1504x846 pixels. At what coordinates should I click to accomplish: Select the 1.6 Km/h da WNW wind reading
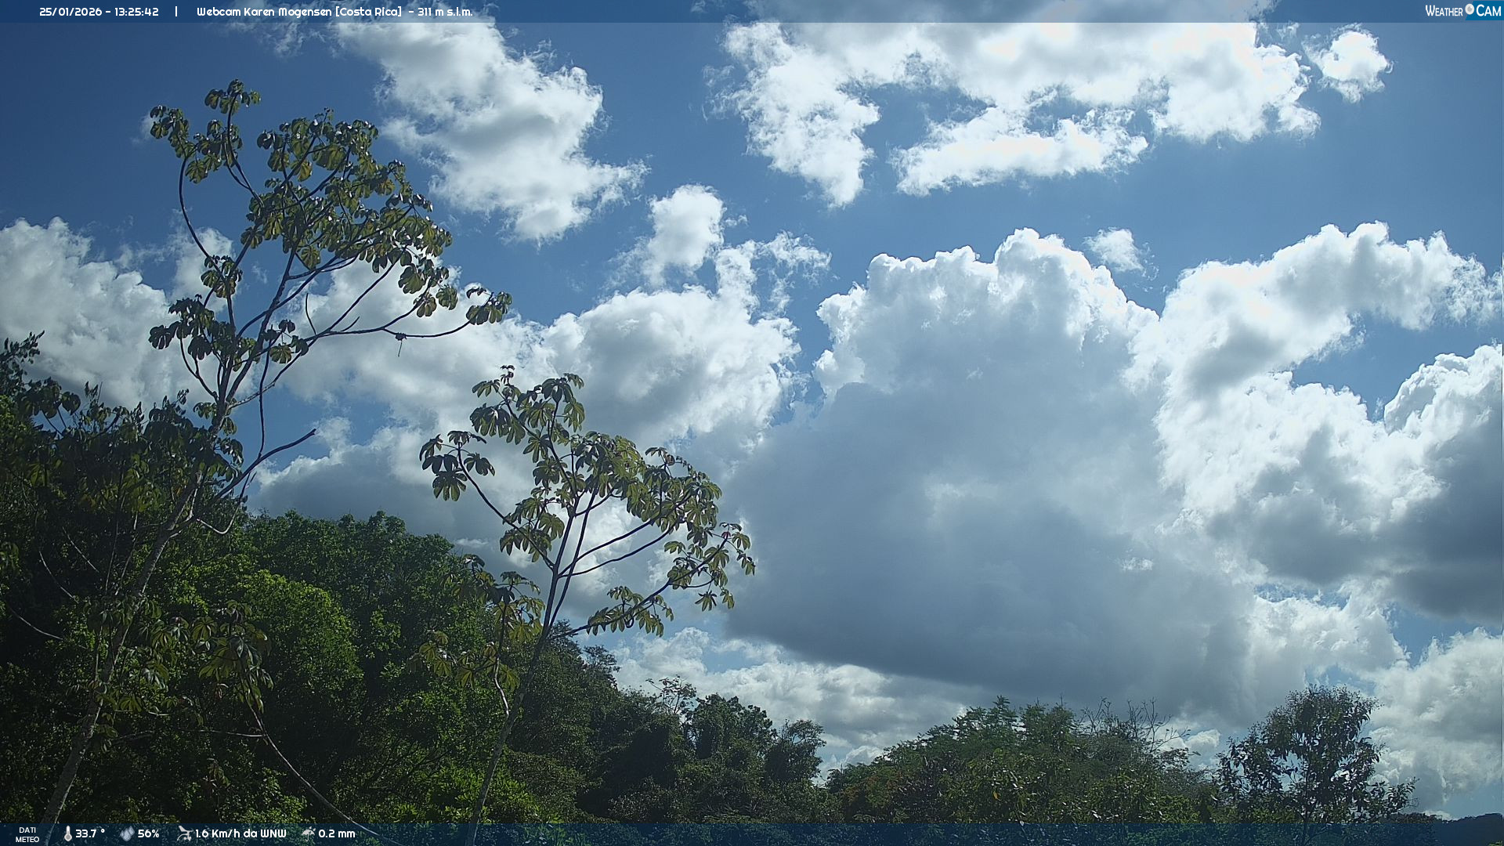pyautogui.click(x=240, y=834)
